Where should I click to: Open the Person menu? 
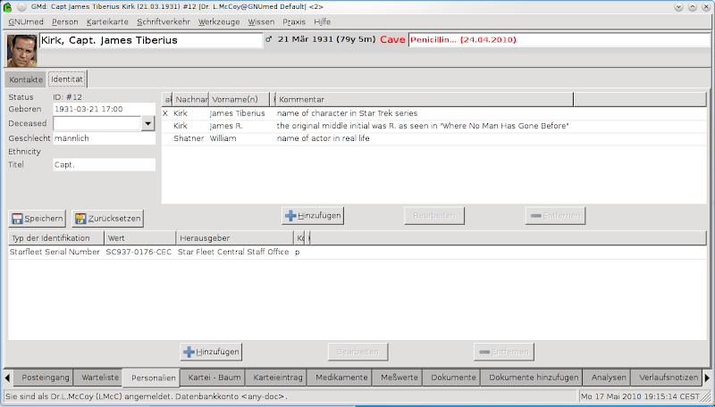[64, 21]
